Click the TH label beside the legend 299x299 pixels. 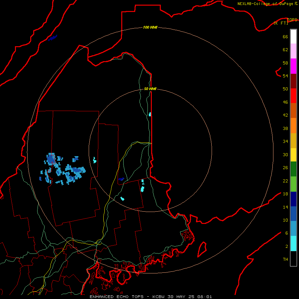pyautogui.click(x=285, y=259)
